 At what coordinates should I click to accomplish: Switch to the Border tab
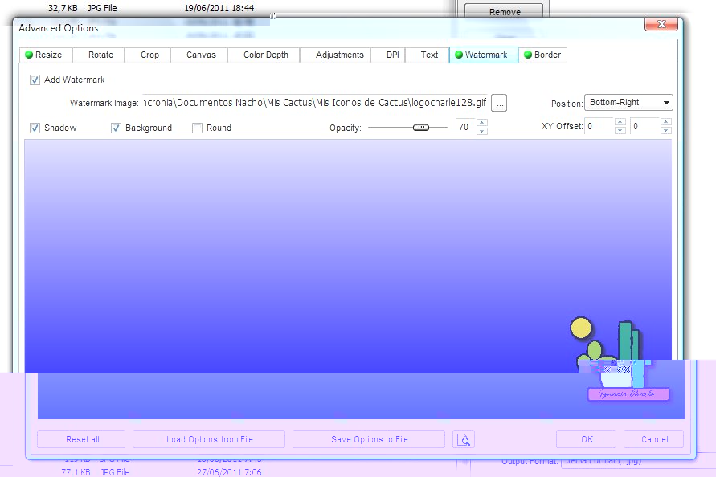coord(542,55)
